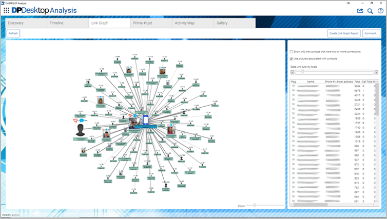
Task: Click the red phone call icon near silhouette
Action: 76,120
